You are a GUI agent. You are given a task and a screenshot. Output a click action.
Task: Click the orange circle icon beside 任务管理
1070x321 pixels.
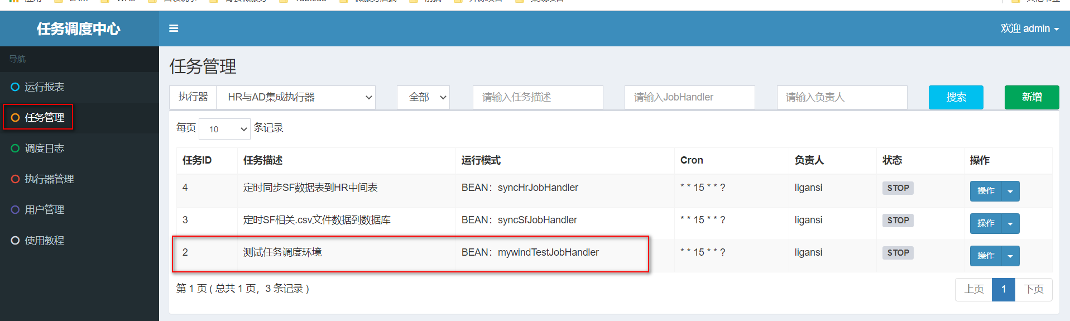pyautogui.click(x=15, y=118)
